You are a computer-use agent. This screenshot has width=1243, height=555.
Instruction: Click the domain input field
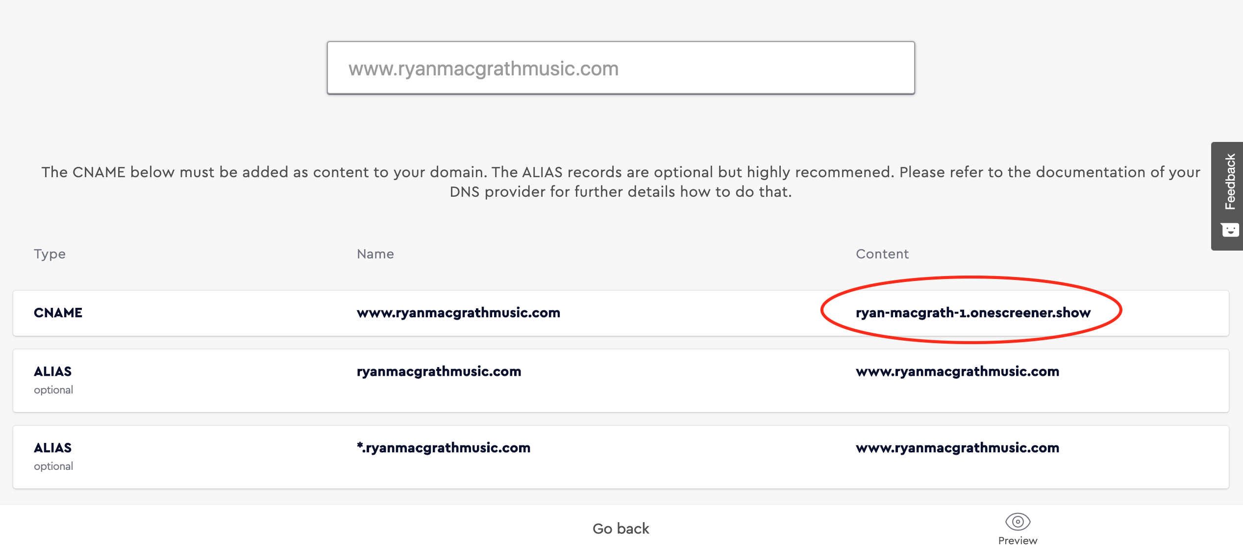(621, 68)
